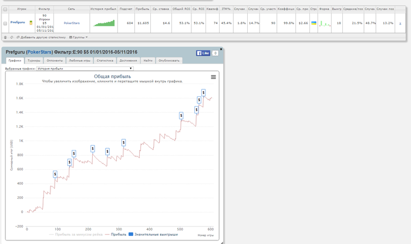Sort by the Фильтр column header
Viewport: 411px width, 244px height.
coord(44,9)
